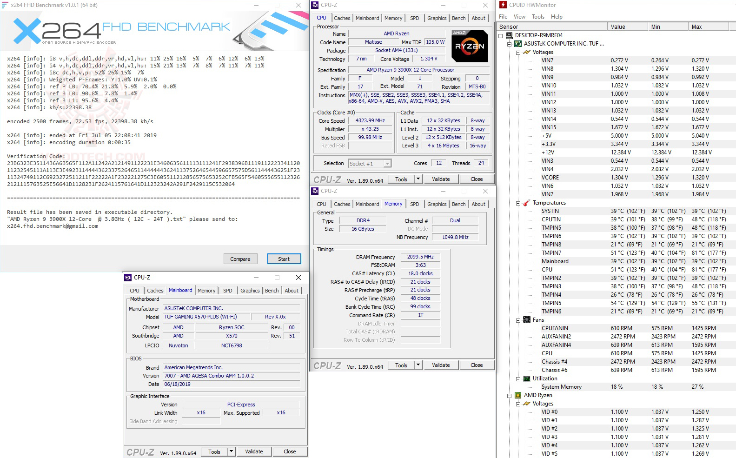The width and height of the screenshot is (736, 458).
Task: Click the Specification field AMD Ryzen 9 3900X
Action: [x=418, y=70]
